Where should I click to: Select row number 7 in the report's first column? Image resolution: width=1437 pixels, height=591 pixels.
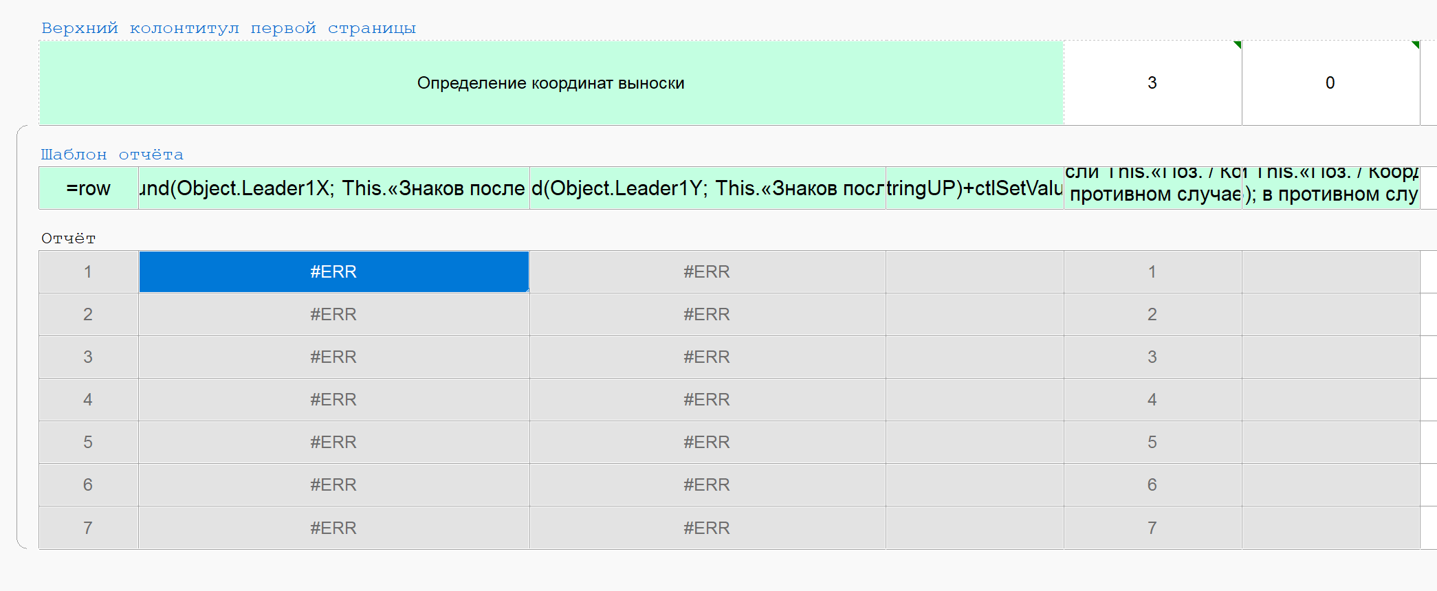point(88,528)
